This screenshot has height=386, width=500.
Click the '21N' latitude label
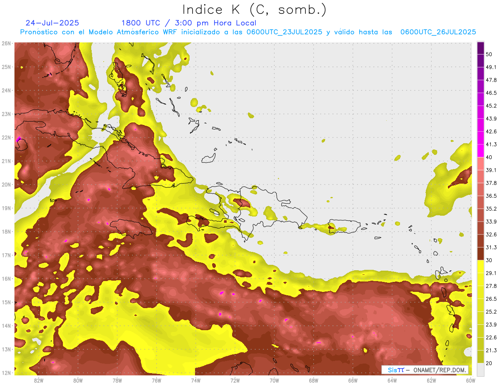6,161
